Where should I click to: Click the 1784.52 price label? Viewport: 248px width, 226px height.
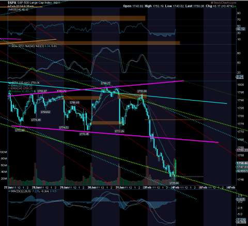click(45, 112)
